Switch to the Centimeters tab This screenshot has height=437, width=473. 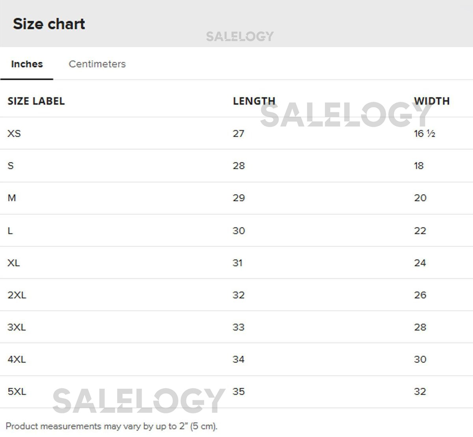pyautogui.click(x=97, y=64)
